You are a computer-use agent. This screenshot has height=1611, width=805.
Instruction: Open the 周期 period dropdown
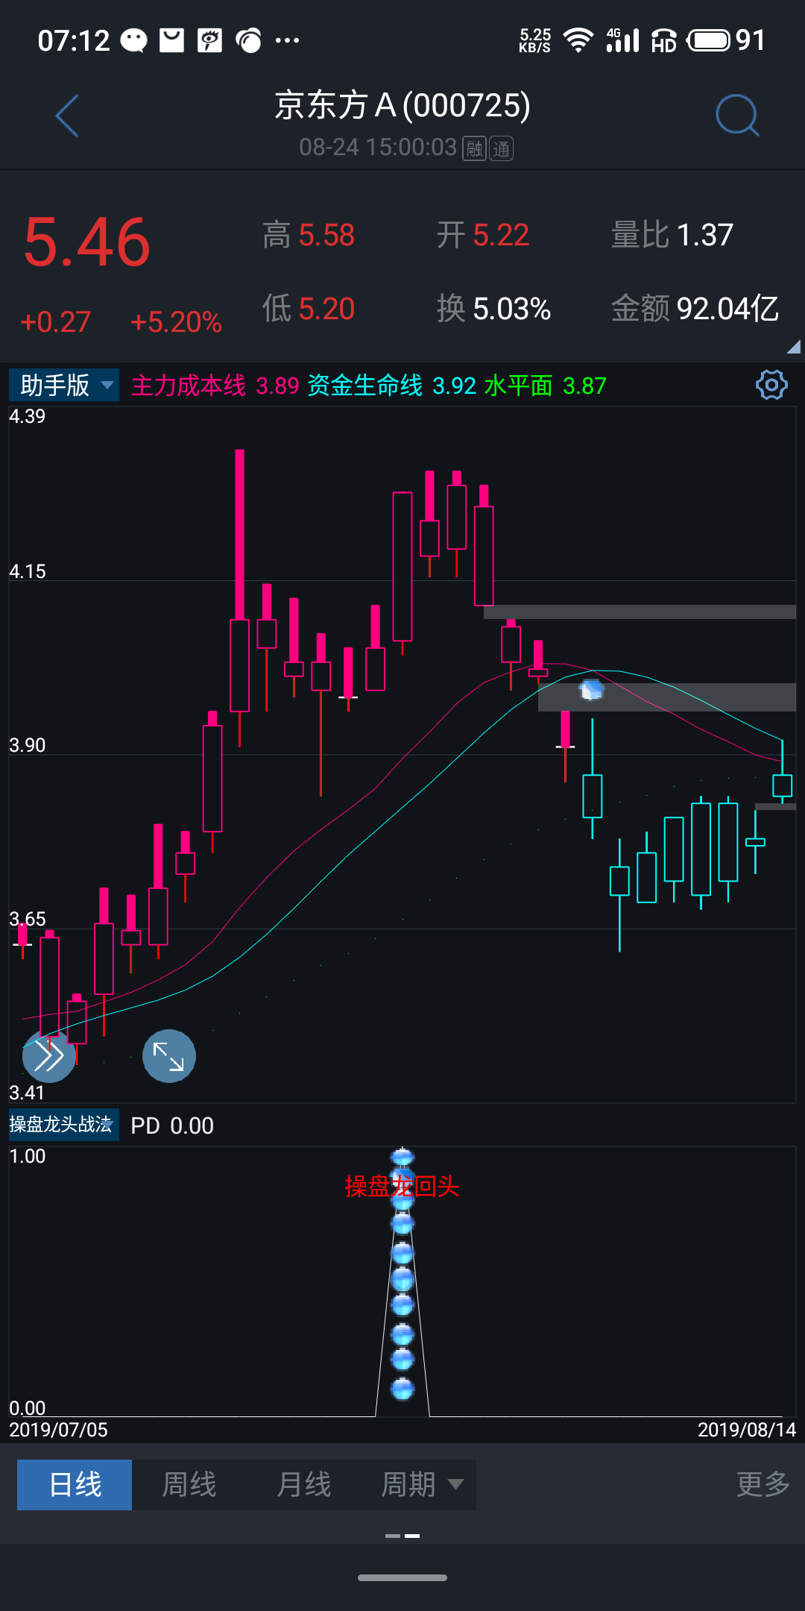(x=421, y=1484)
